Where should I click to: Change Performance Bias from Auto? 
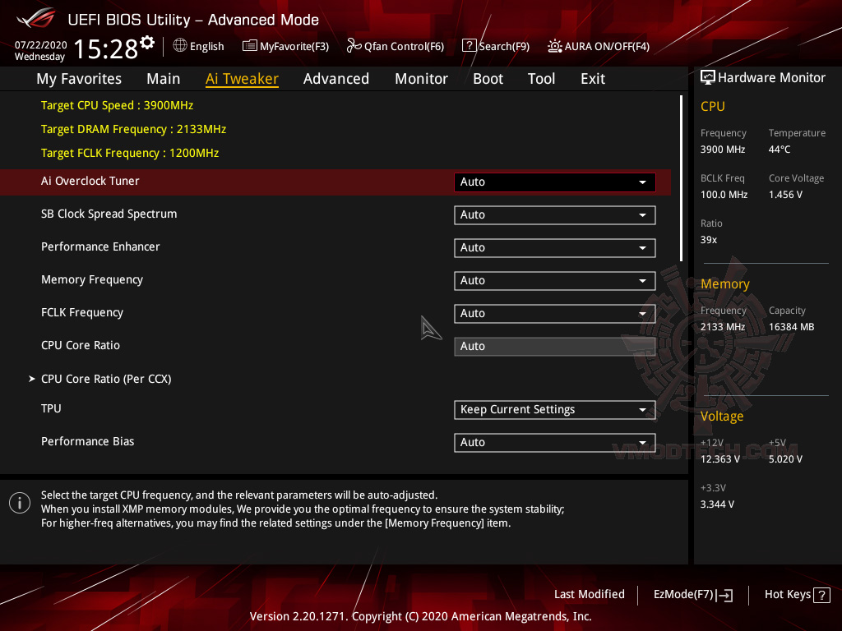pos(554,442)
